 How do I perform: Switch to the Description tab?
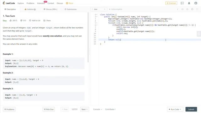pyautogui.click(x=10, y=9)
